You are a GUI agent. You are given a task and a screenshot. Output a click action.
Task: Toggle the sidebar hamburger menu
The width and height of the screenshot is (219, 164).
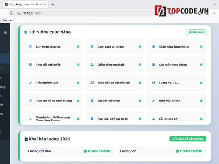[5, 32]
